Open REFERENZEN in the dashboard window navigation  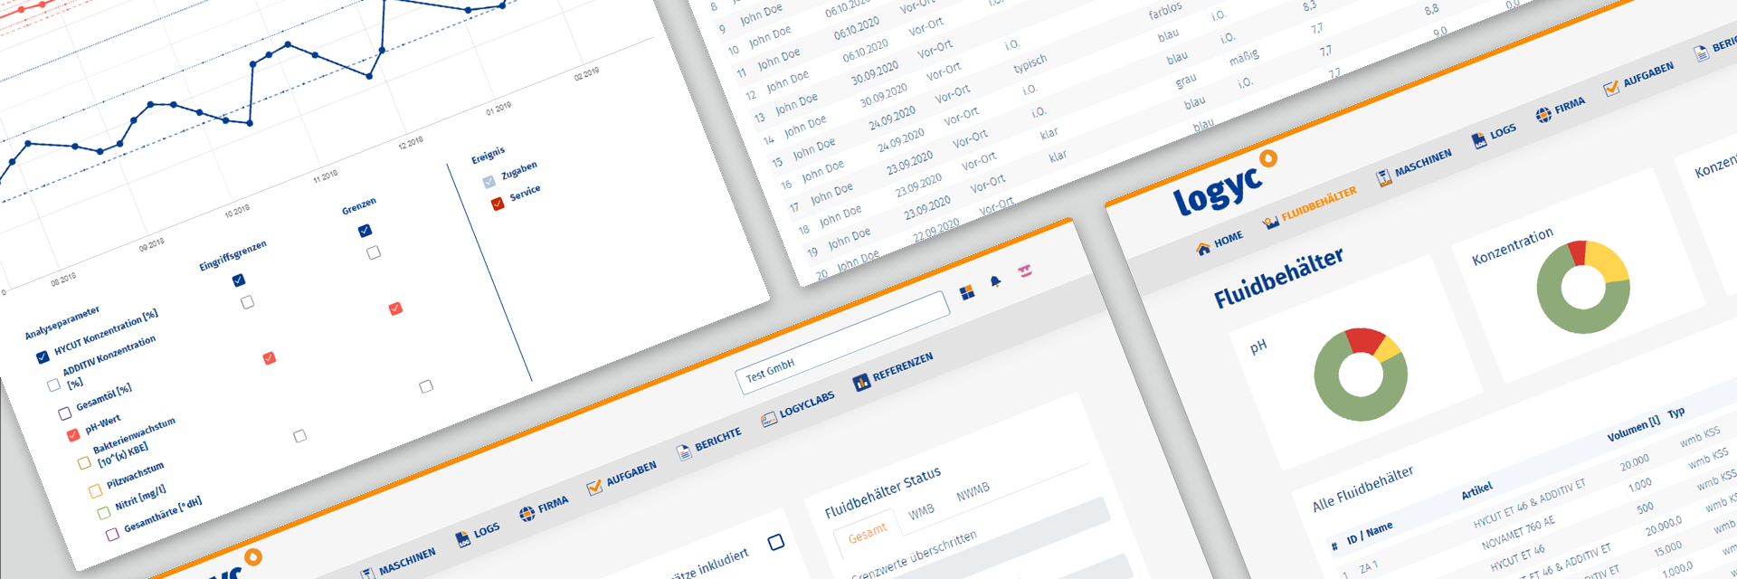(x=893, y=371)
